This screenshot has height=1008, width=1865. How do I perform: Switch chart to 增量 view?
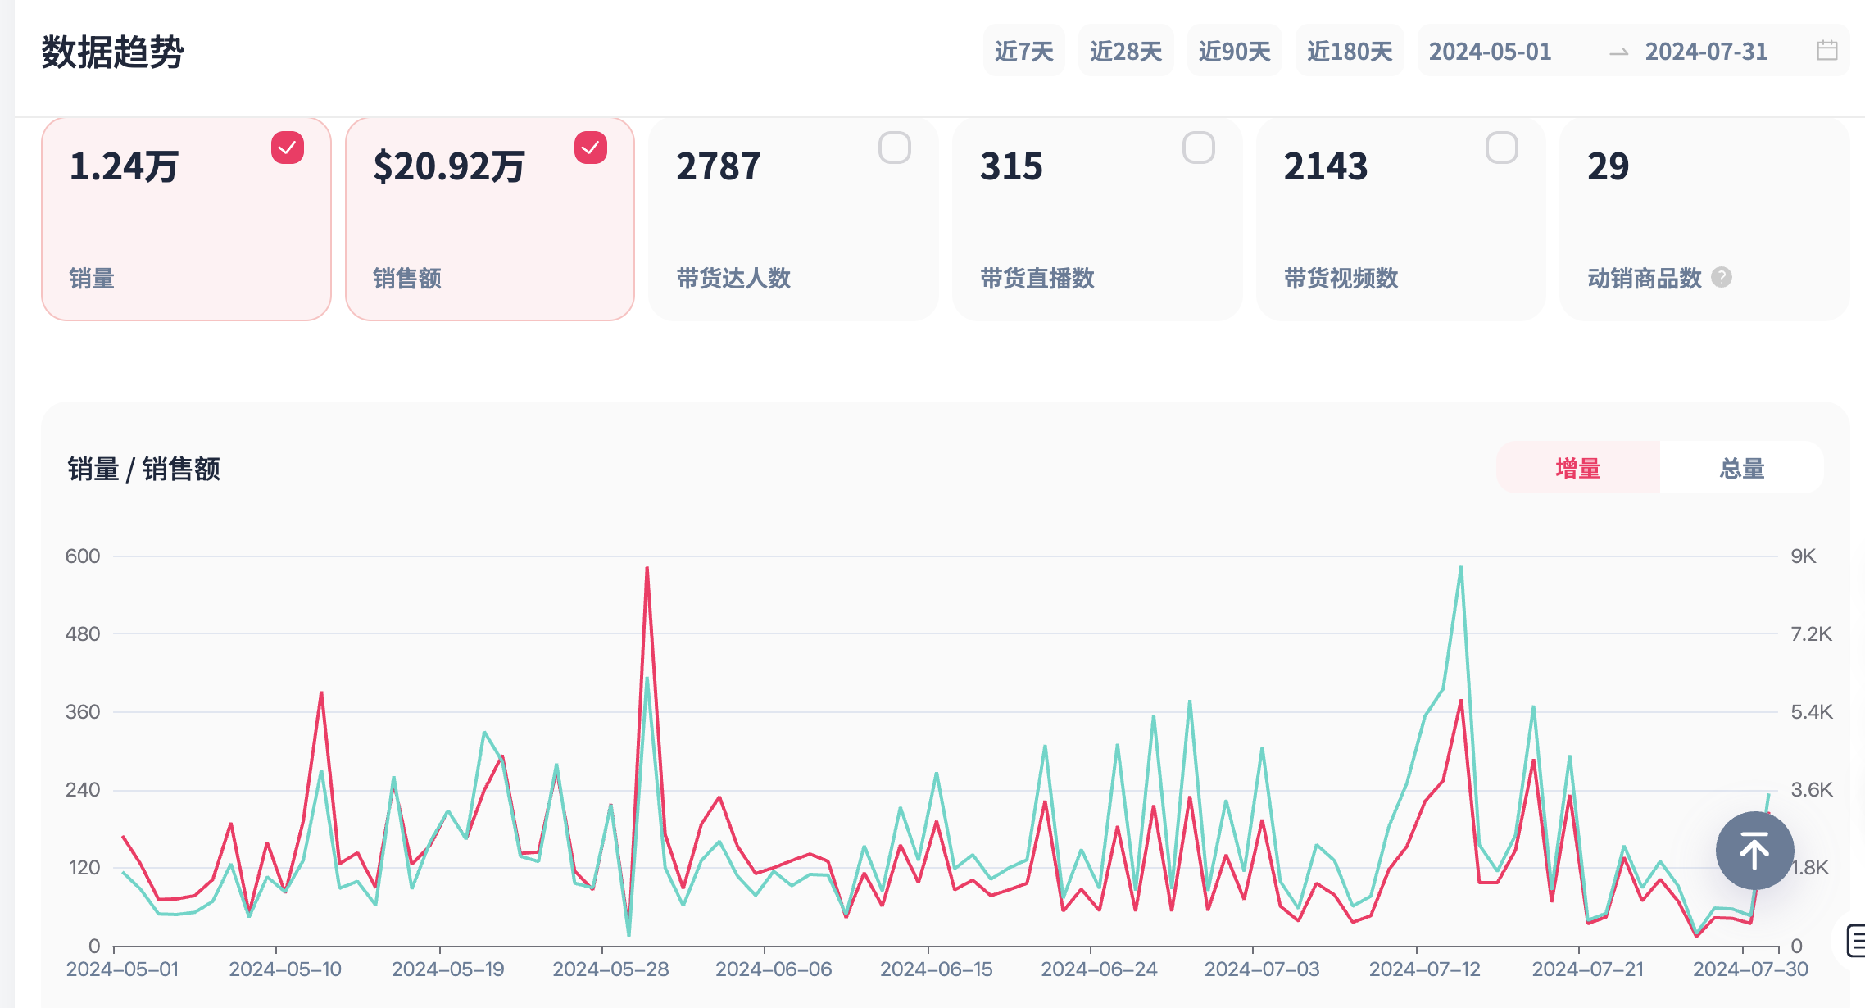pos(1577,468)
